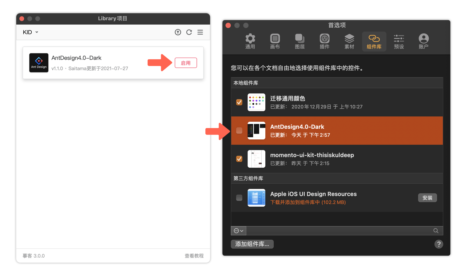Select the 组件库 preferences tab
The image size is (460, 277).
coord(374,41)
